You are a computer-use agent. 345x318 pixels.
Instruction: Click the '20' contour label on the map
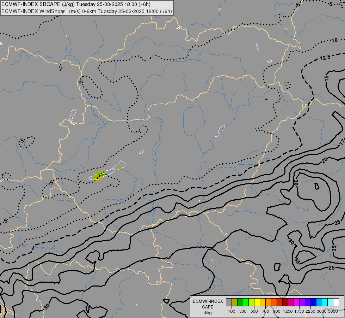point(325,160)
